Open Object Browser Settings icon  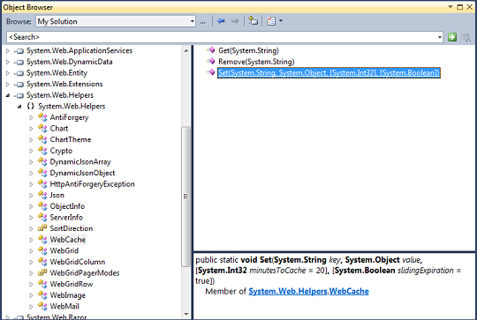pos(271,21)
